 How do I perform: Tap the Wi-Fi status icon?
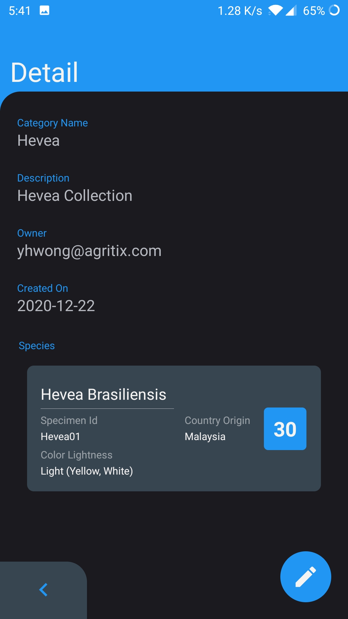click(275, 11)
